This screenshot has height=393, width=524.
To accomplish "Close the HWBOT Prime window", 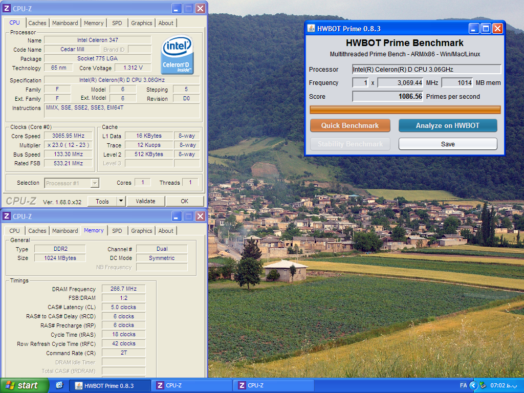I will 497,29.
